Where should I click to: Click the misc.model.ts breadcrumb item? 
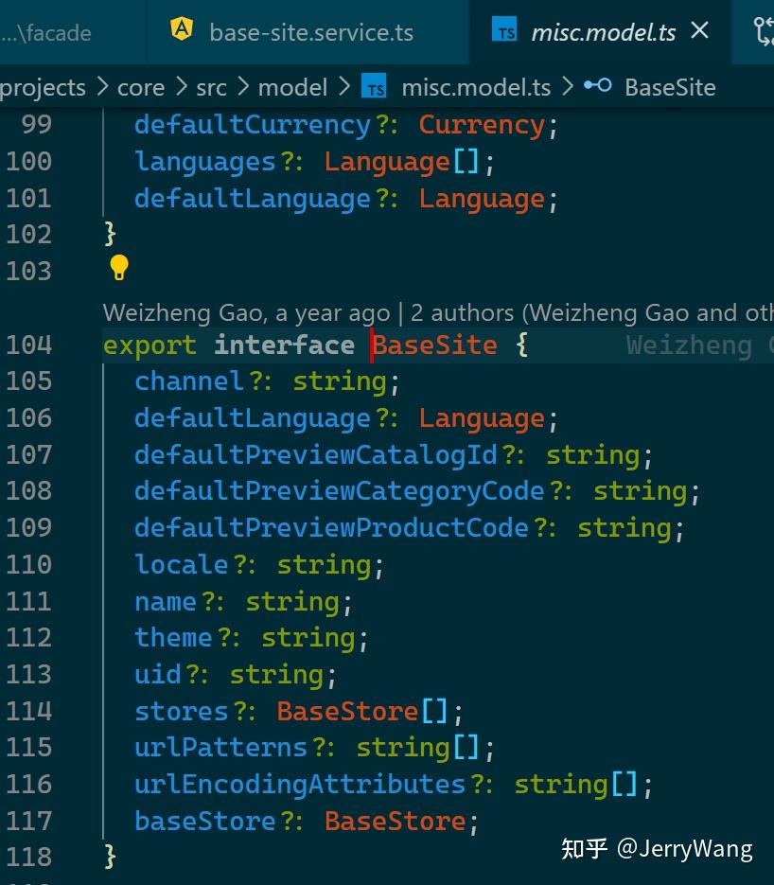[476, 87]
